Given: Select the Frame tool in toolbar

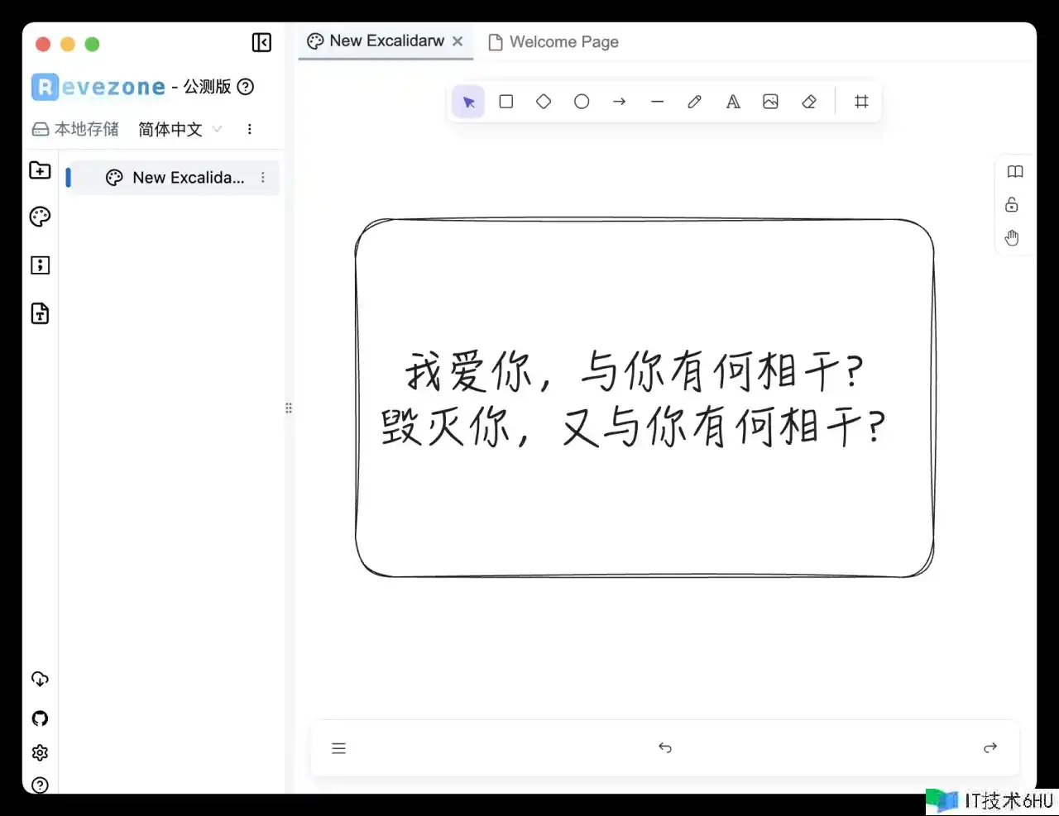Looking at the screenshot, I should [861, 102].
